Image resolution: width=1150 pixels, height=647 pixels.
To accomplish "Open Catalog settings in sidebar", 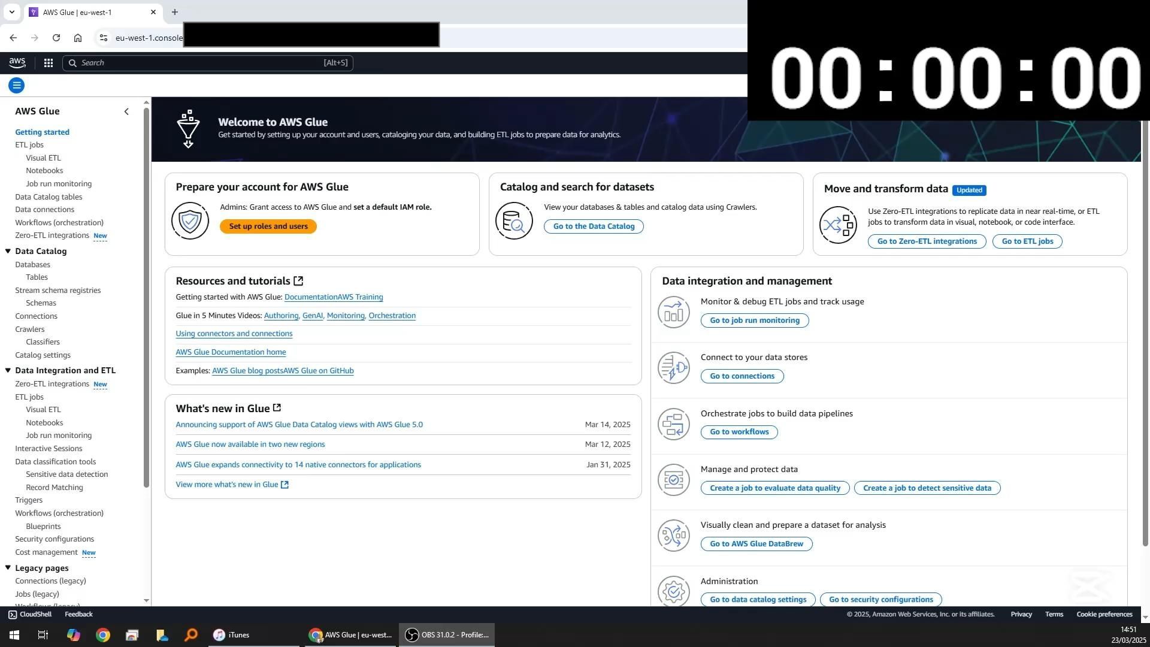I will 43,355.
